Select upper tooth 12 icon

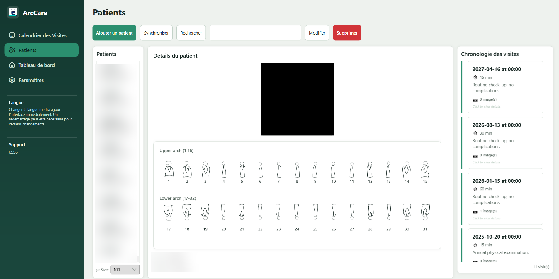coord(370,169)
